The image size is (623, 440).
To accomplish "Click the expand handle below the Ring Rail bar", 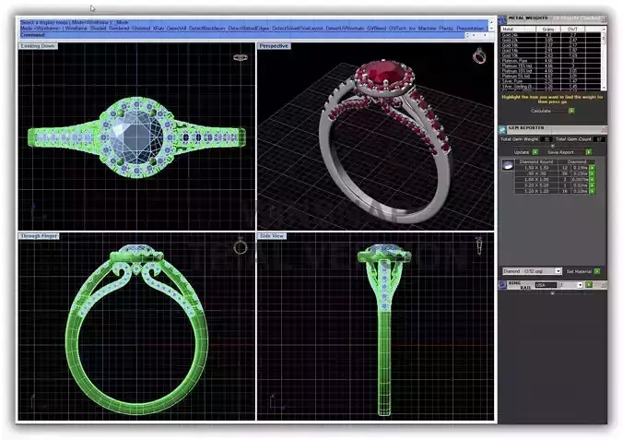I will pos(552,293).
